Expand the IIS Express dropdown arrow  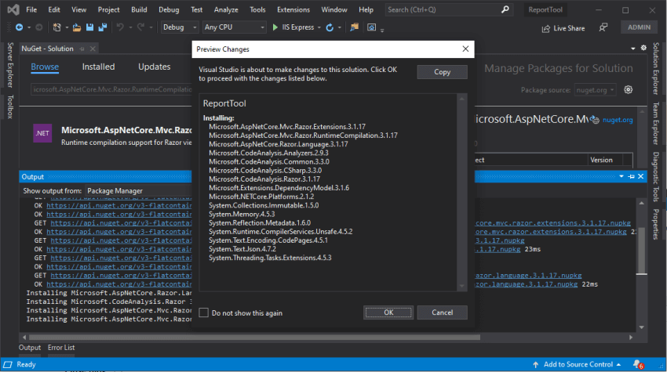pyautogui.click(x=319, y=27)
